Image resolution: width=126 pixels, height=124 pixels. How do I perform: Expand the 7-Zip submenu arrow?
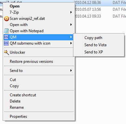click(x=71, y=12)
